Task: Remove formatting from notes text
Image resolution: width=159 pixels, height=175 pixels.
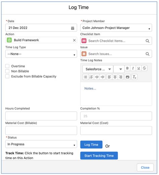Action: [x=135, y=77]
